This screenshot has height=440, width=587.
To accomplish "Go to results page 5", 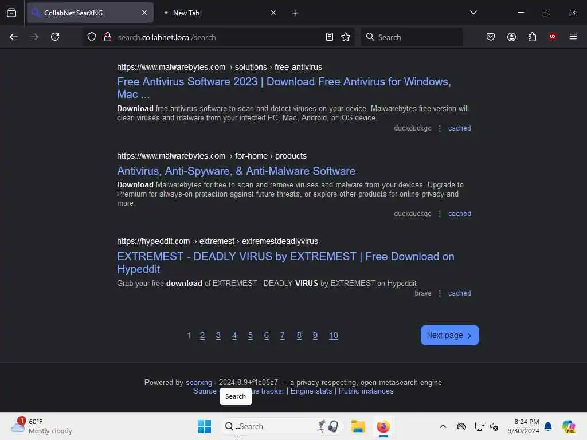I will [x=251, y=336].
